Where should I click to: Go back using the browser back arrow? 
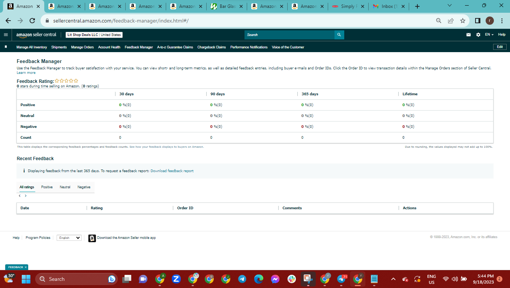[x=8, y=21]
